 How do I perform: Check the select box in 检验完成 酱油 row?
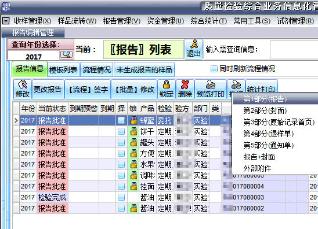121,197
